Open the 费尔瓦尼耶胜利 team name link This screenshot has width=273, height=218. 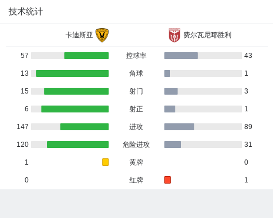tap(207, 35)
